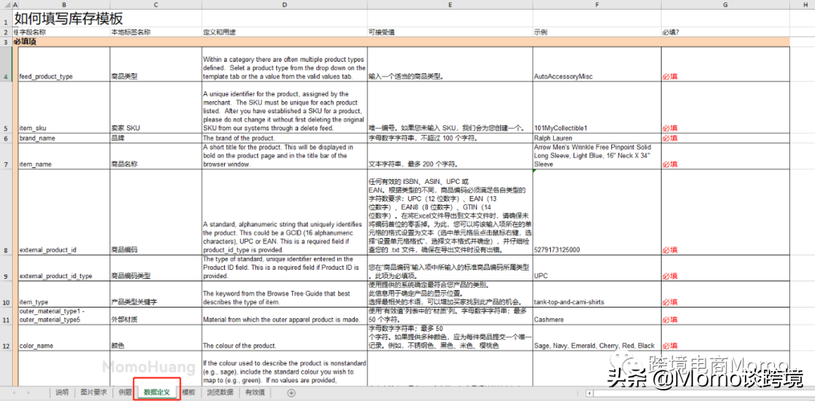Click the Cashmere example cell
The height and width of the screenshot is (401, 815).
coord(597,316)
